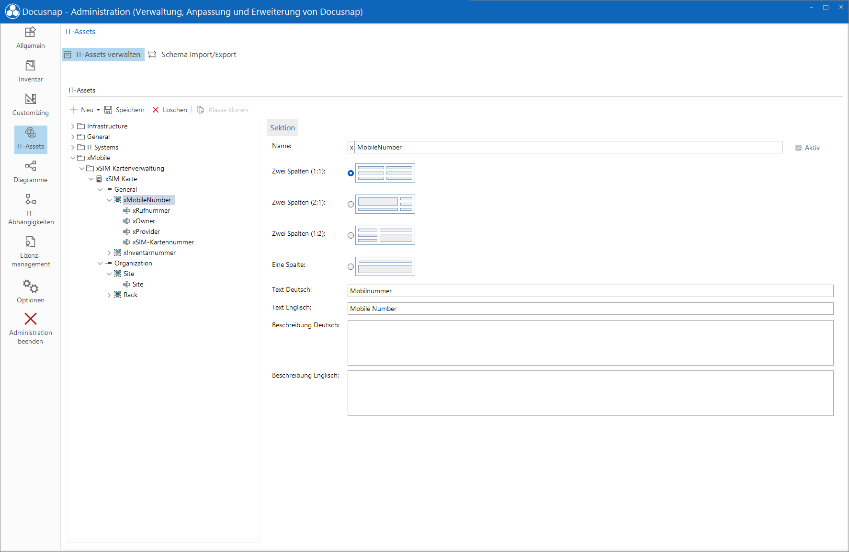Screen dimensions: 849x552
Task: Open IT-Abhängigkeiten in the sidebar
Action: click(x=31, y=209)
